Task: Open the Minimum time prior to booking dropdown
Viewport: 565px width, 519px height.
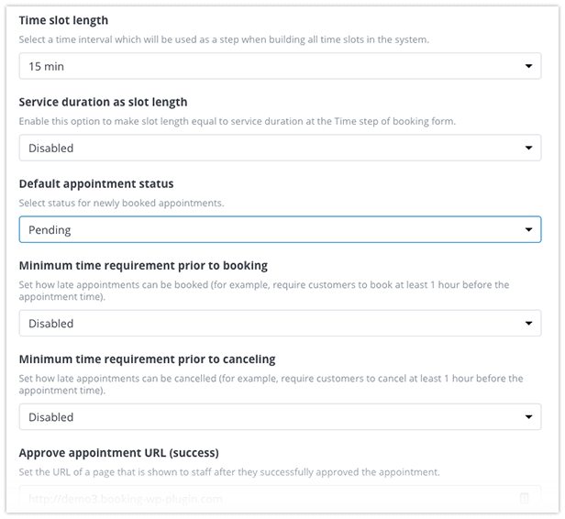Action: pos(280,323)
